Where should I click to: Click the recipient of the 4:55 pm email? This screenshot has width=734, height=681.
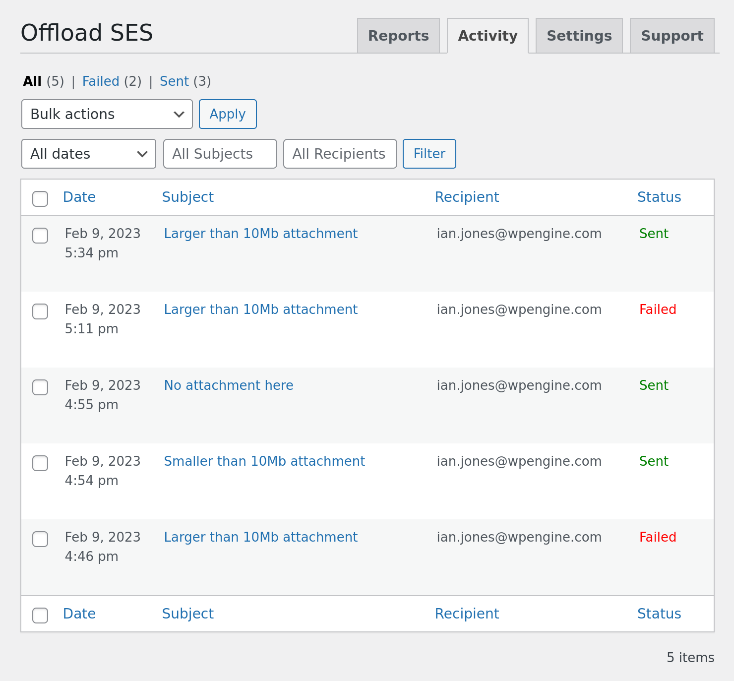(x=519, y=385)
